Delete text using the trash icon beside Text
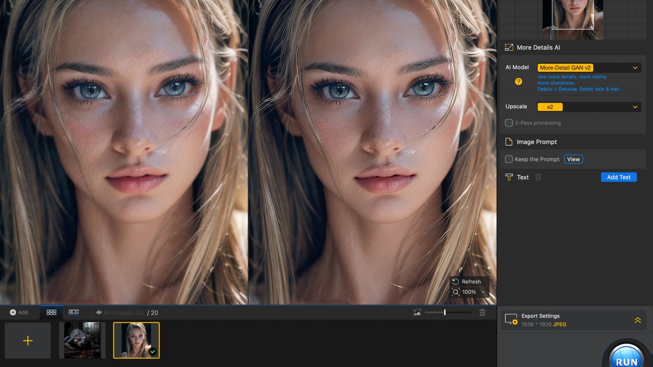The width and height of the screenshot is (653, 367). (538, 177)
